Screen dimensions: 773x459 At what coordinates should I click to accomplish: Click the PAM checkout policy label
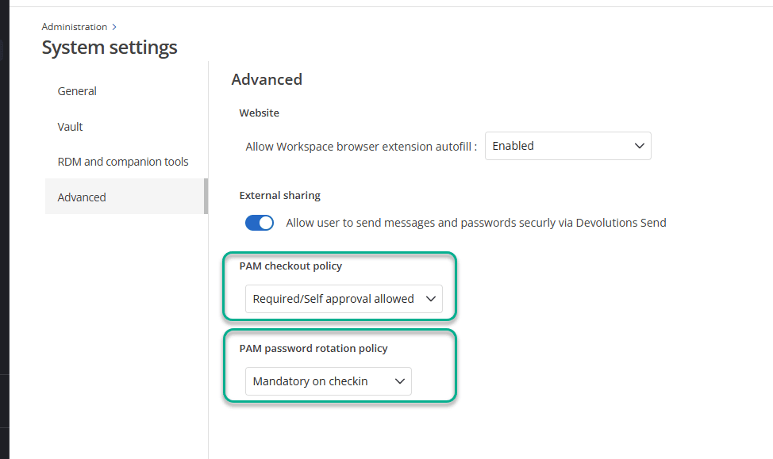tap(290, 266)
